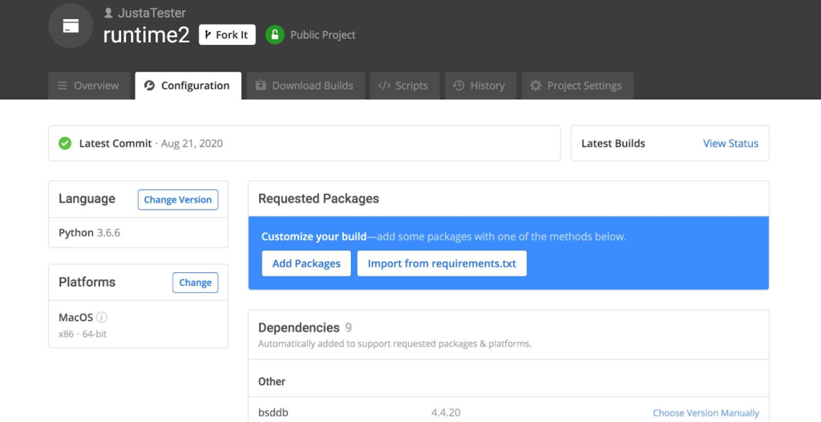Screen dimensions: 821x422
Task: Click the user icon beside JustaTester
Action: coord(108,13)
